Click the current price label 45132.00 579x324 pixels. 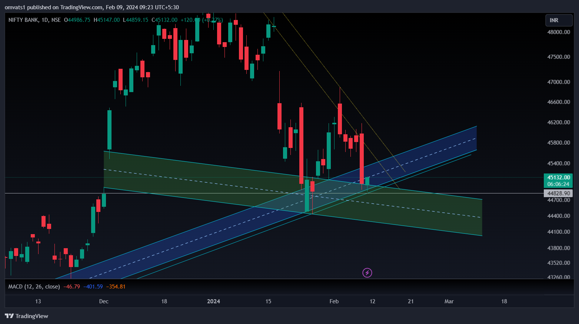[558, 178]
